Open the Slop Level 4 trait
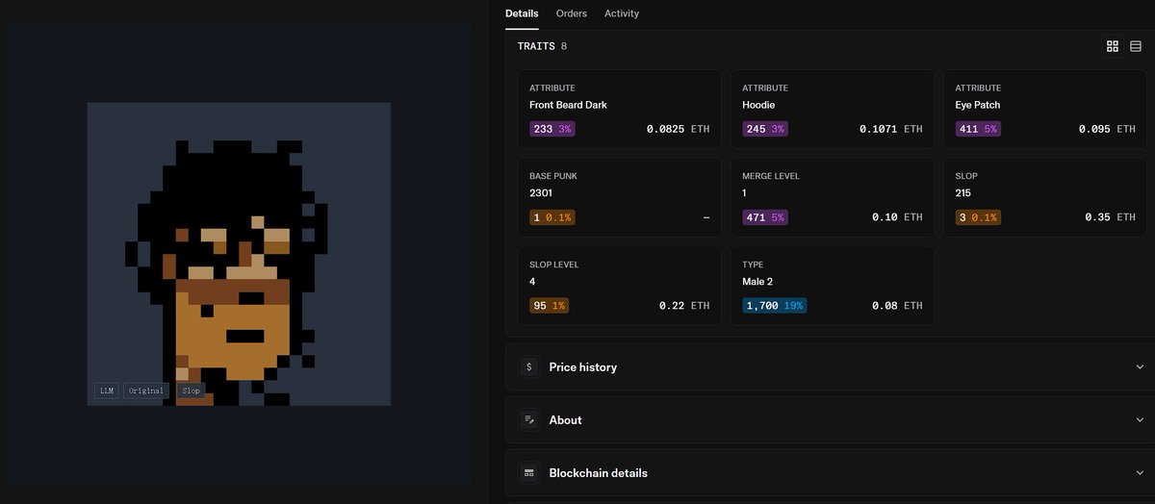The image size is (1155, 504). pos(619,286)
